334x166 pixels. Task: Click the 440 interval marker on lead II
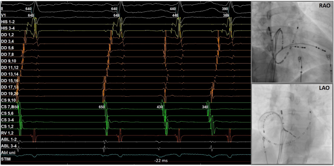click(x=173, y=9)
